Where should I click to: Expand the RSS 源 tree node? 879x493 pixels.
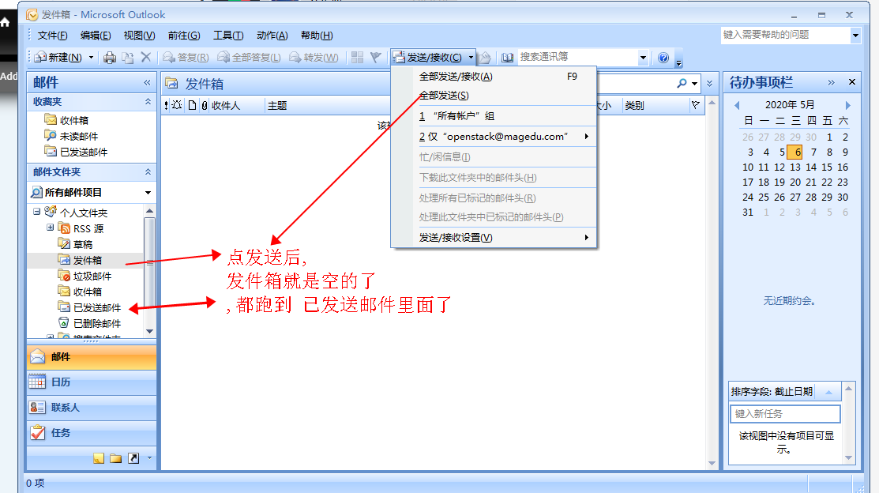pos(50,228)
